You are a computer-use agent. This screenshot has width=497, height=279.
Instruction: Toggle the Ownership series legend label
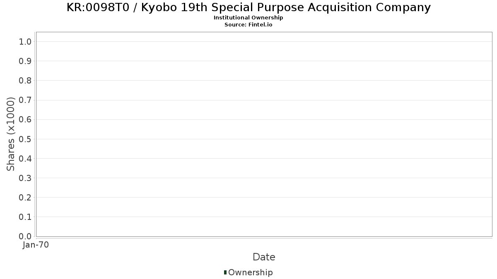(x=250, y=272)
